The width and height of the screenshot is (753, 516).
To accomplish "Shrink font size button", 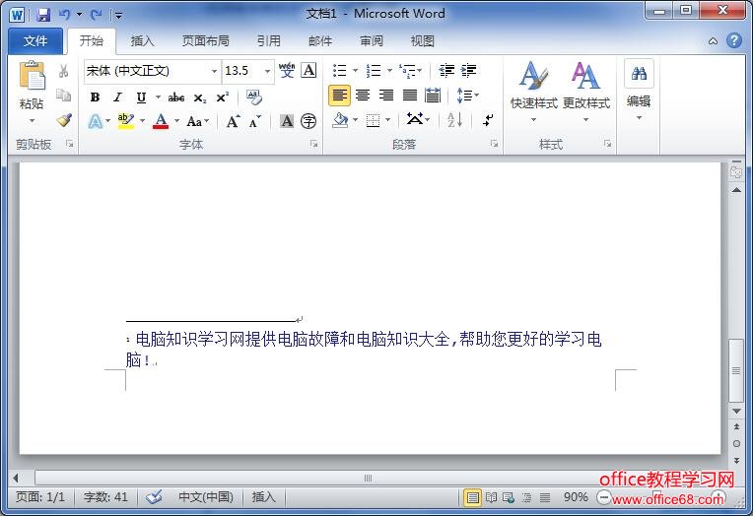I will [255, 121].
